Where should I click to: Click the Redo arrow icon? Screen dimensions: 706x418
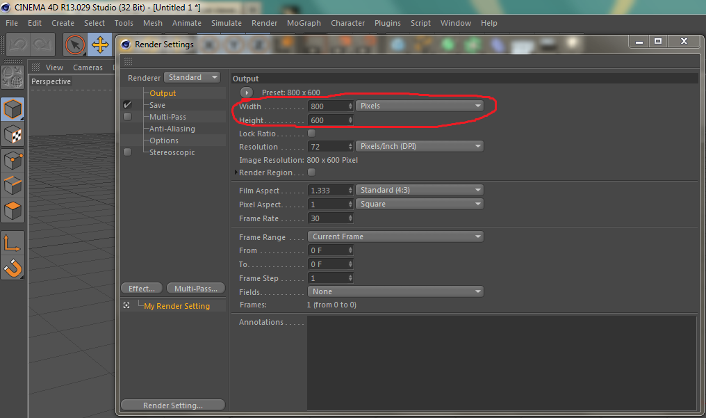coord(43,45)
